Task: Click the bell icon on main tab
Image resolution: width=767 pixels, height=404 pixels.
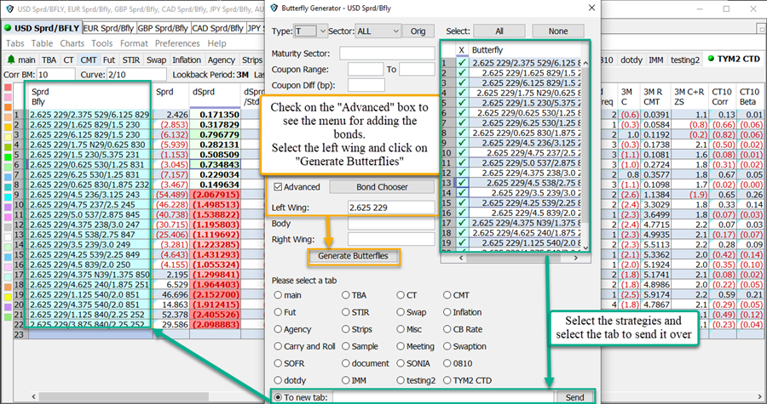Action: click(12, 60)
